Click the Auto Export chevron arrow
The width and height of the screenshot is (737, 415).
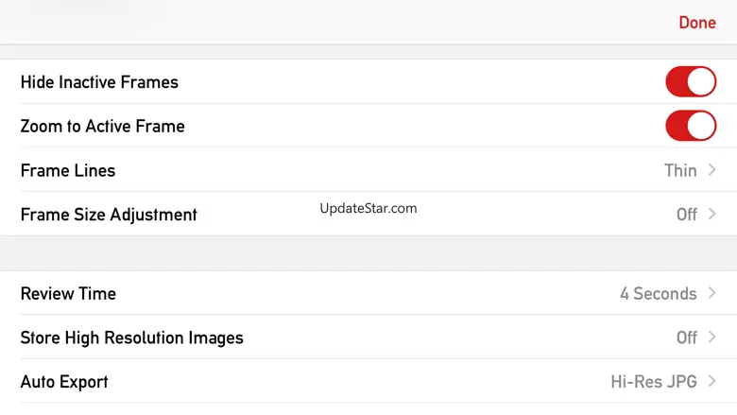pos(711,382)
